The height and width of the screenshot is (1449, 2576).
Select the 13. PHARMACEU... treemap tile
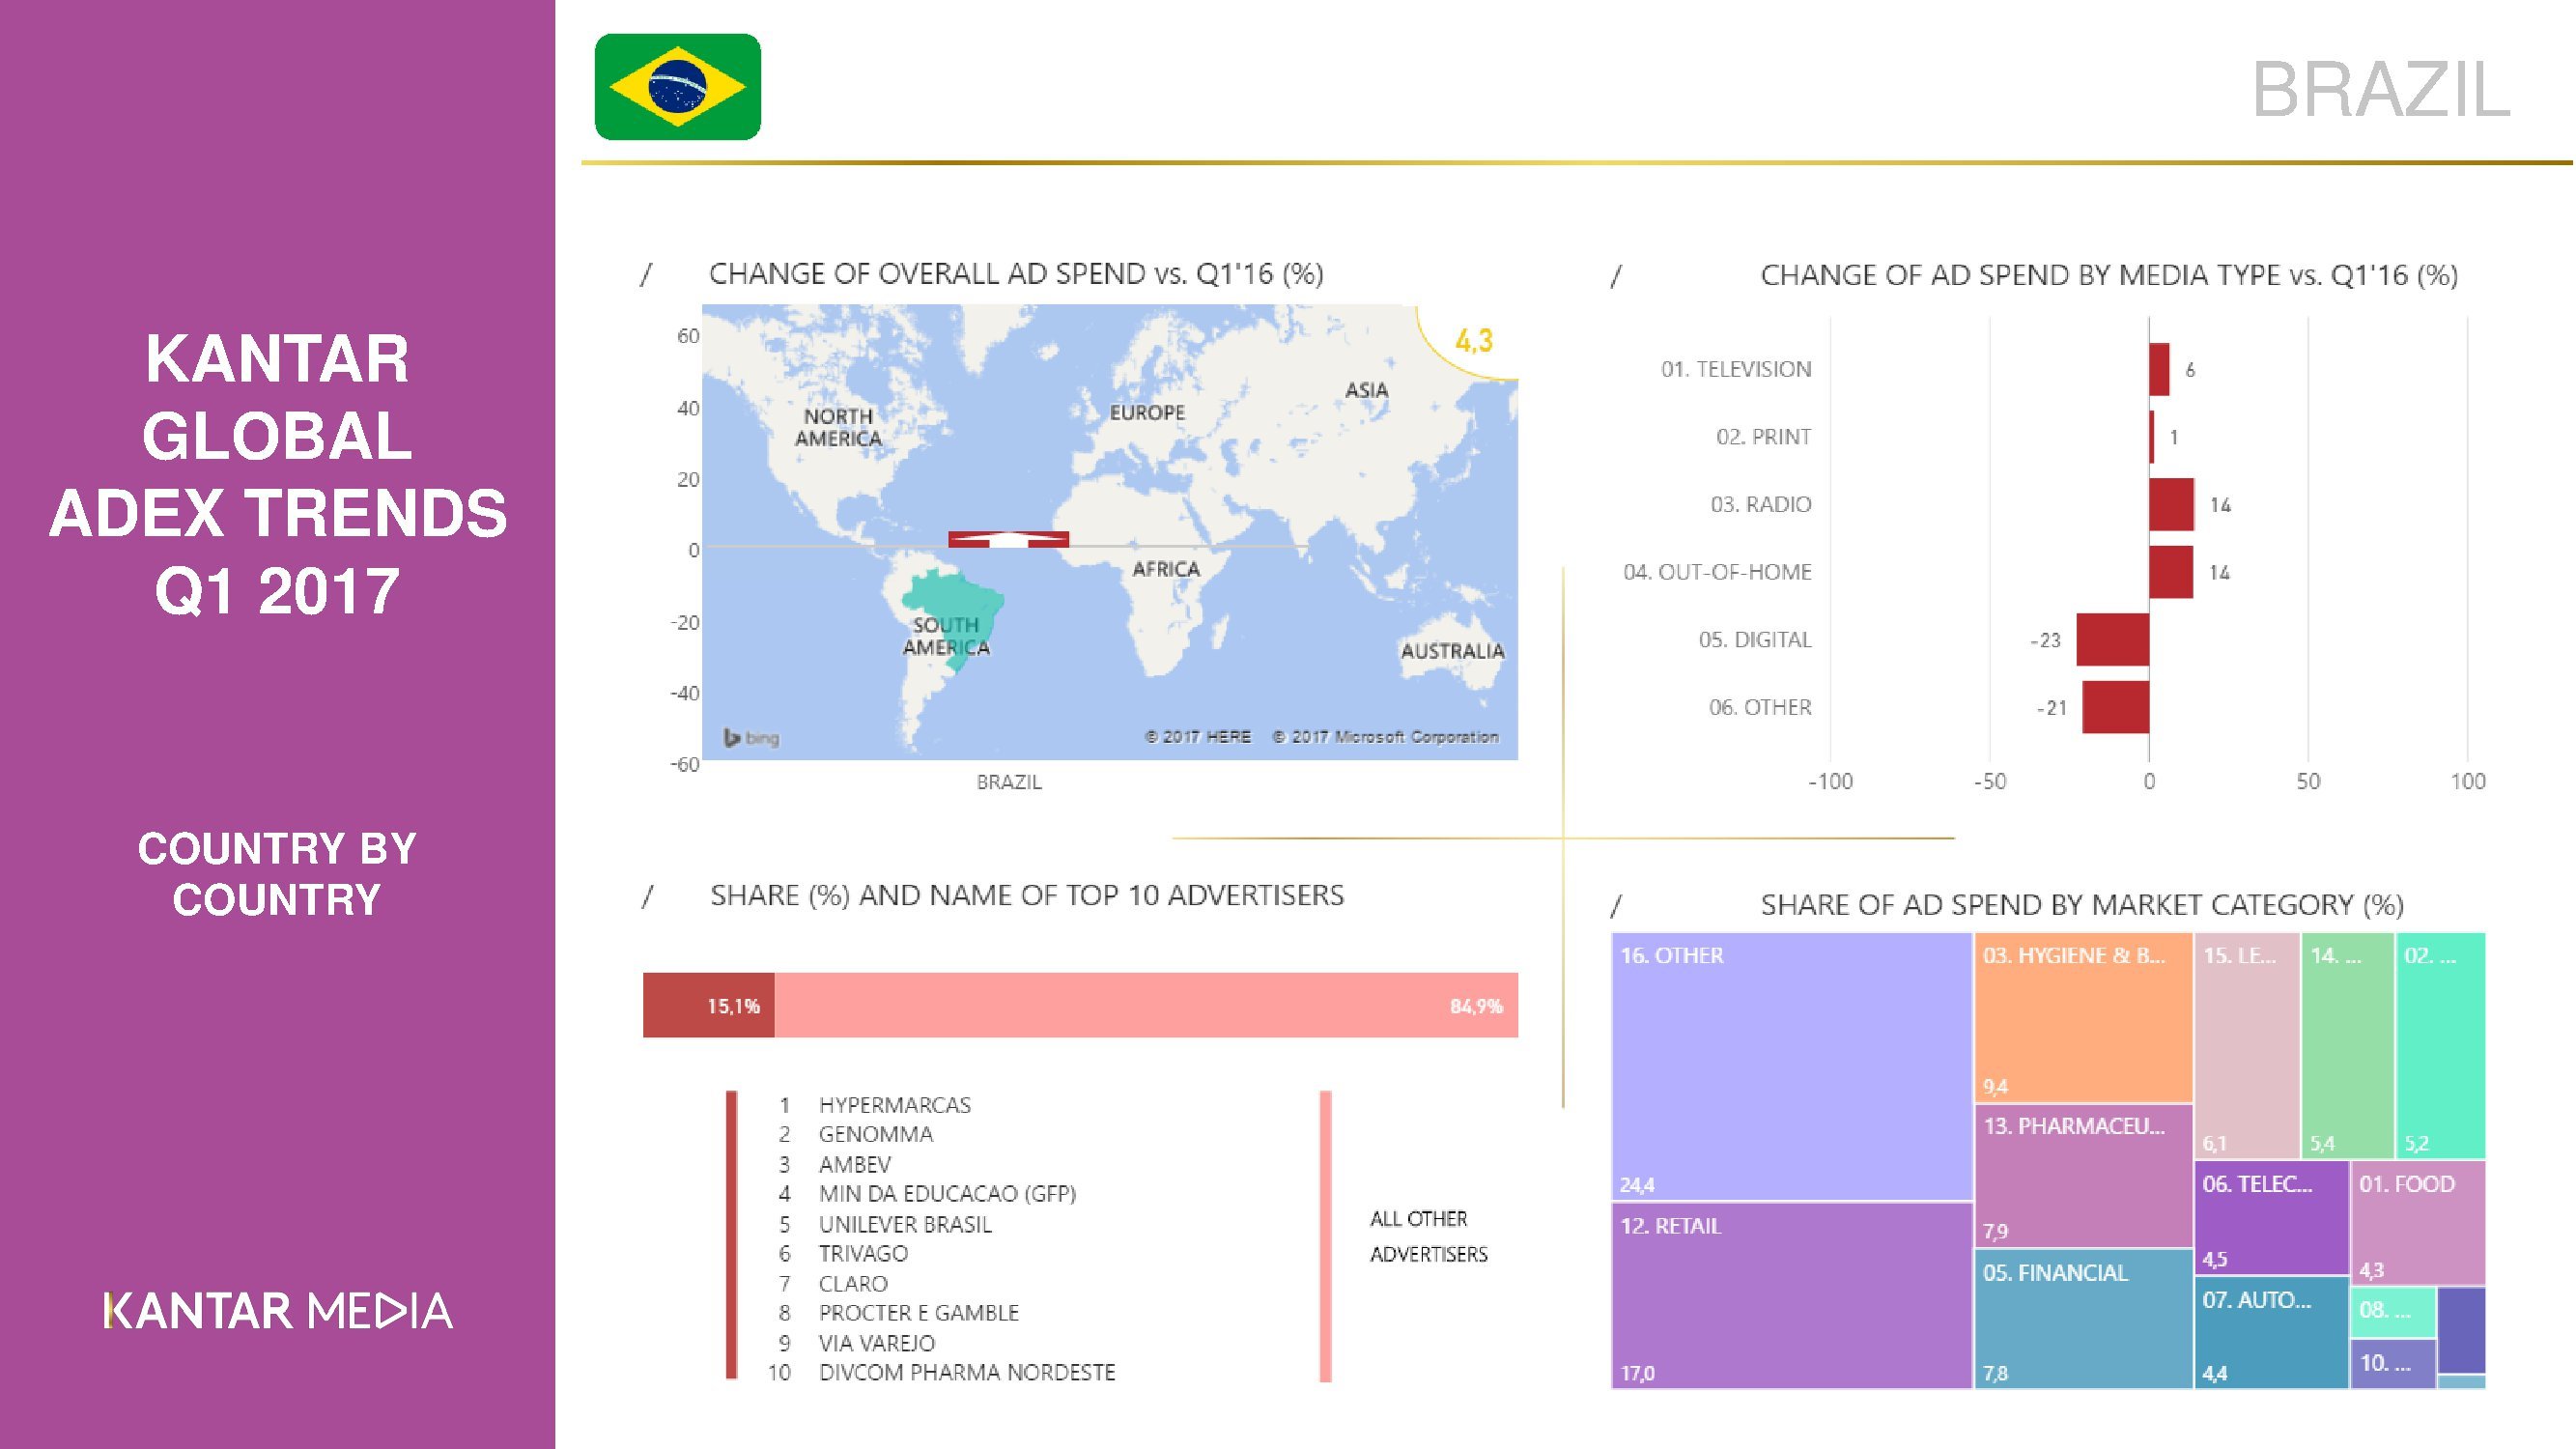2083,1175
